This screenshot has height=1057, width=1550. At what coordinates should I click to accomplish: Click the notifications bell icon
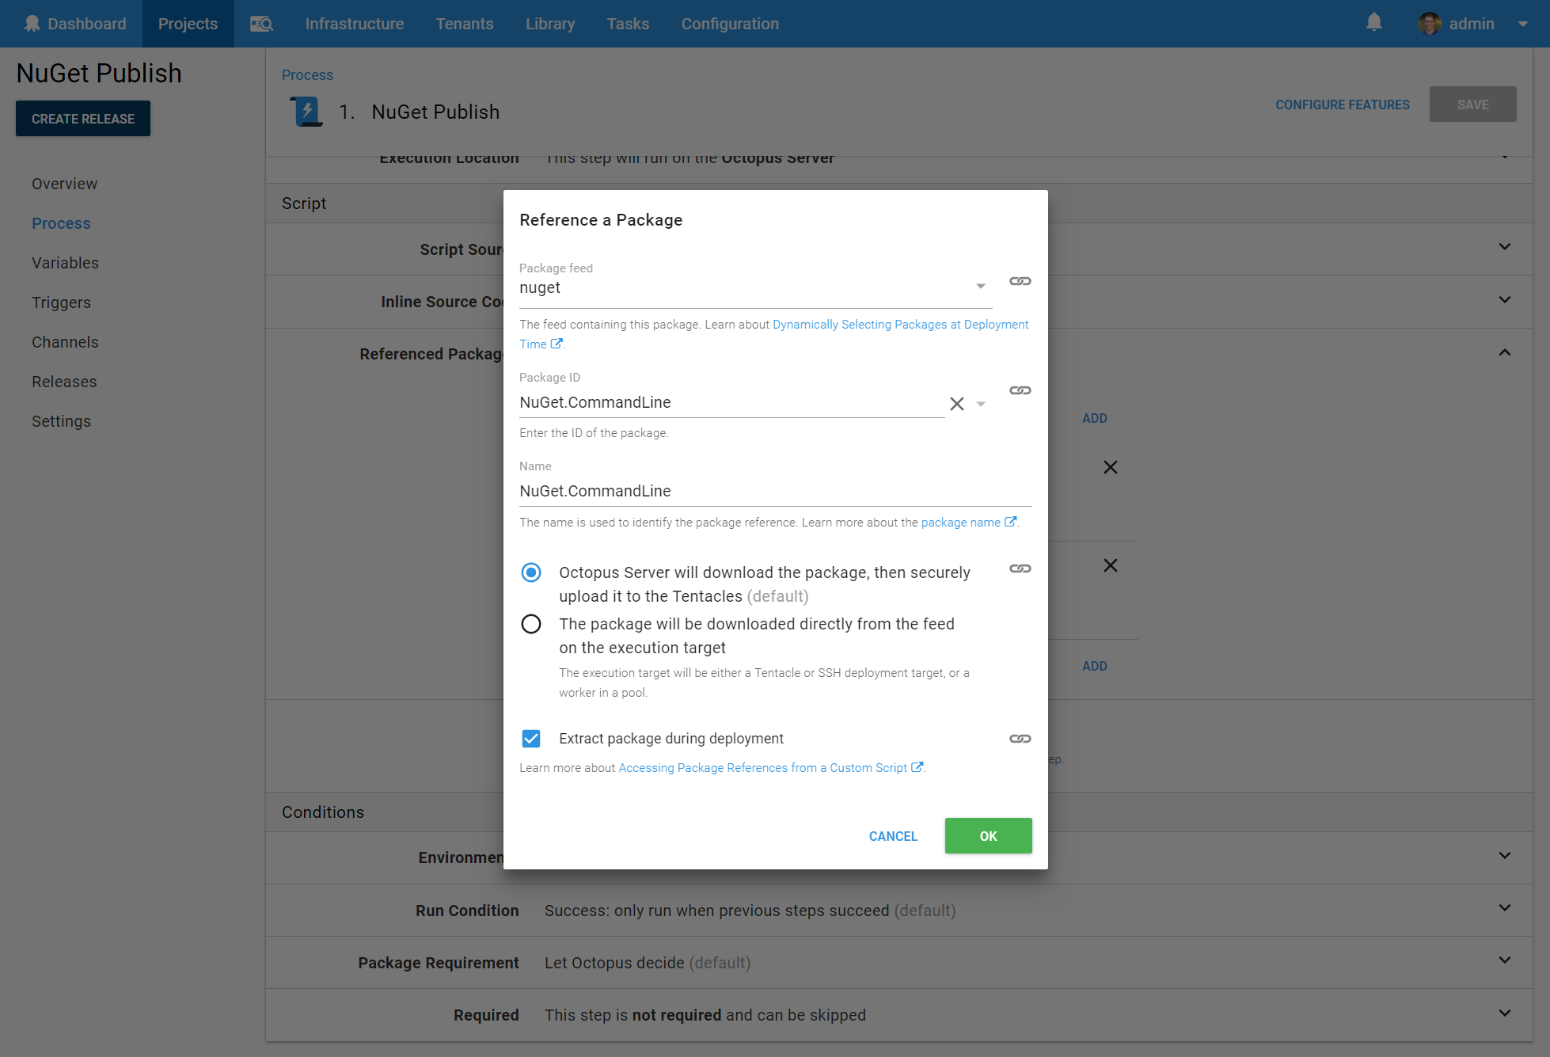coord(1374,23)
